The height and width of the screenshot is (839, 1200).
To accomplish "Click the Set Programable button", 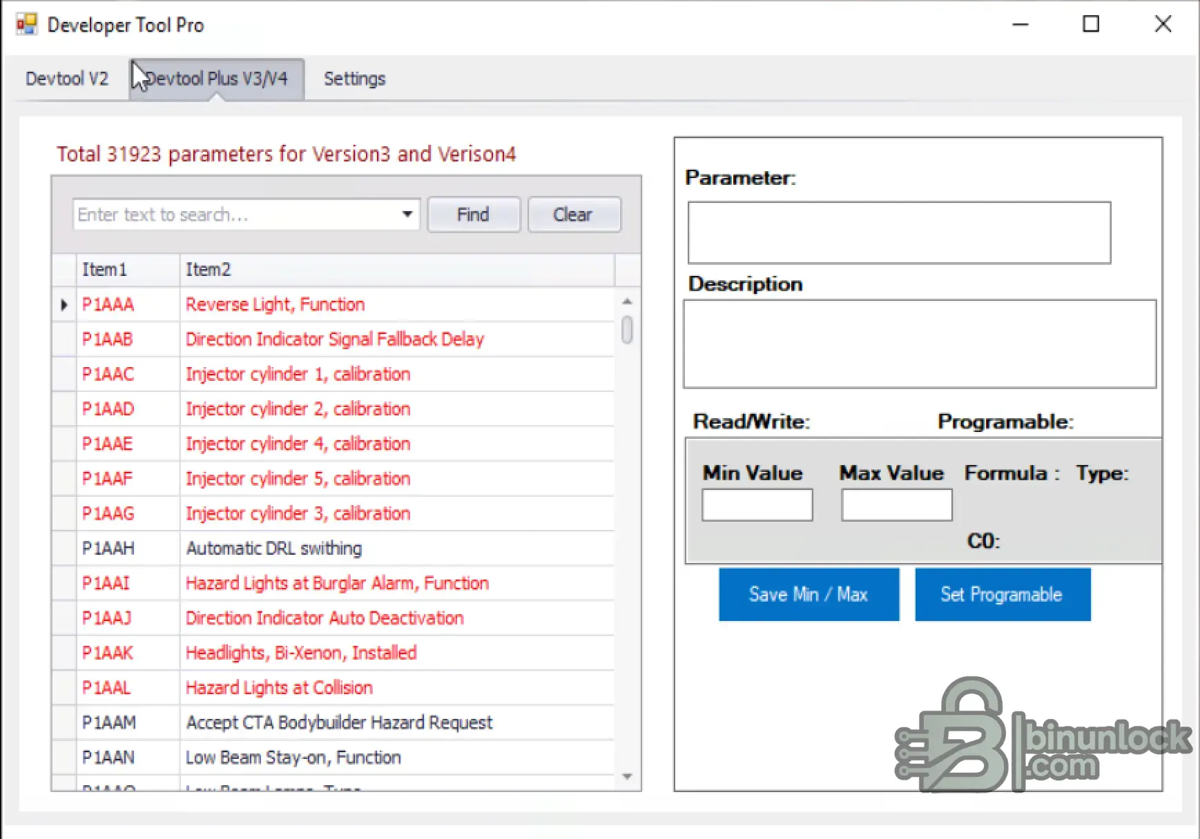I will 1003,595.
